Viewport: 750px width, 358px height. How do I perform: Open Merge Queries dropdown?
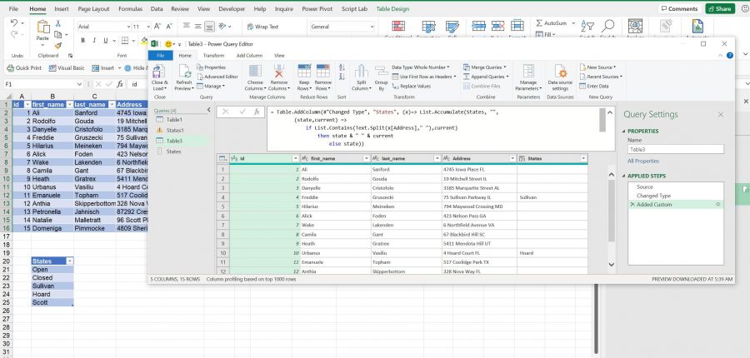pos(485,67)
